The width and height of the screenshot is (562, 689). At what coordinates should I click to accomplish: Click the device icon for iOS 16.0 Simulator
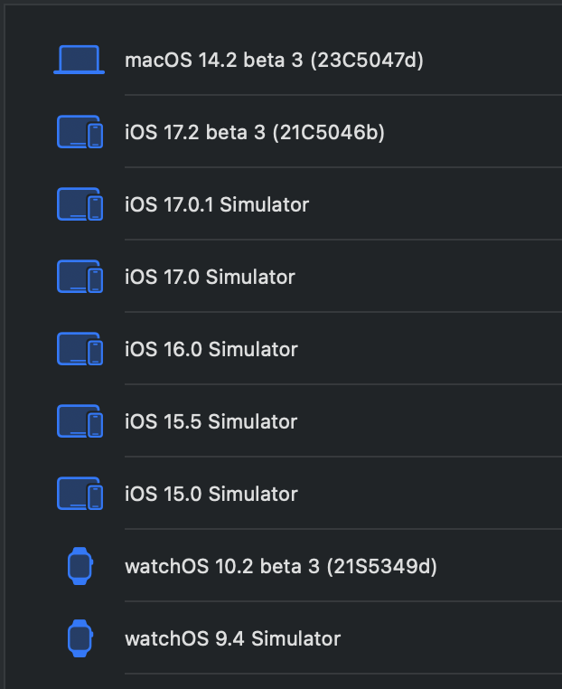coord(80,350)
